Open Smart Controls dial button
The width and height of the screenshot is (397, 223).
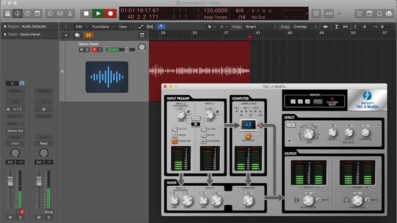(50, 14)
